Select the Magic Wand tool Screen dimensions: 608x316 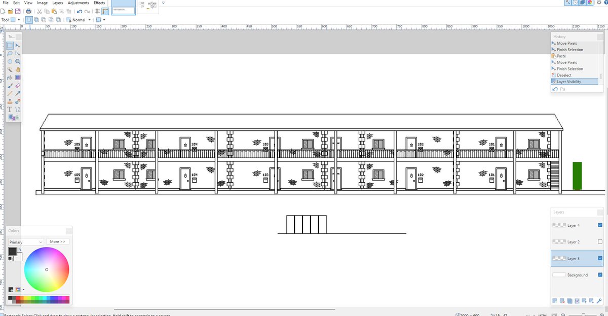pyautogui.click(x=10, y=69)
